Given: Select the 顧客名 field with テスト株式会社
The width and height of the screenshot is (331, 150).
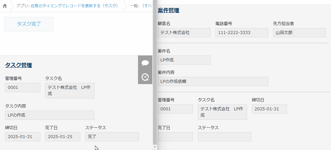Looking at the screenshot, I should tap(184, 33).
